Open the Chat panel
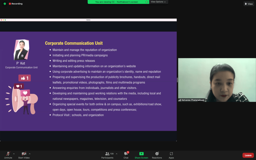The image size is (256, 160). tap(126, 154)
